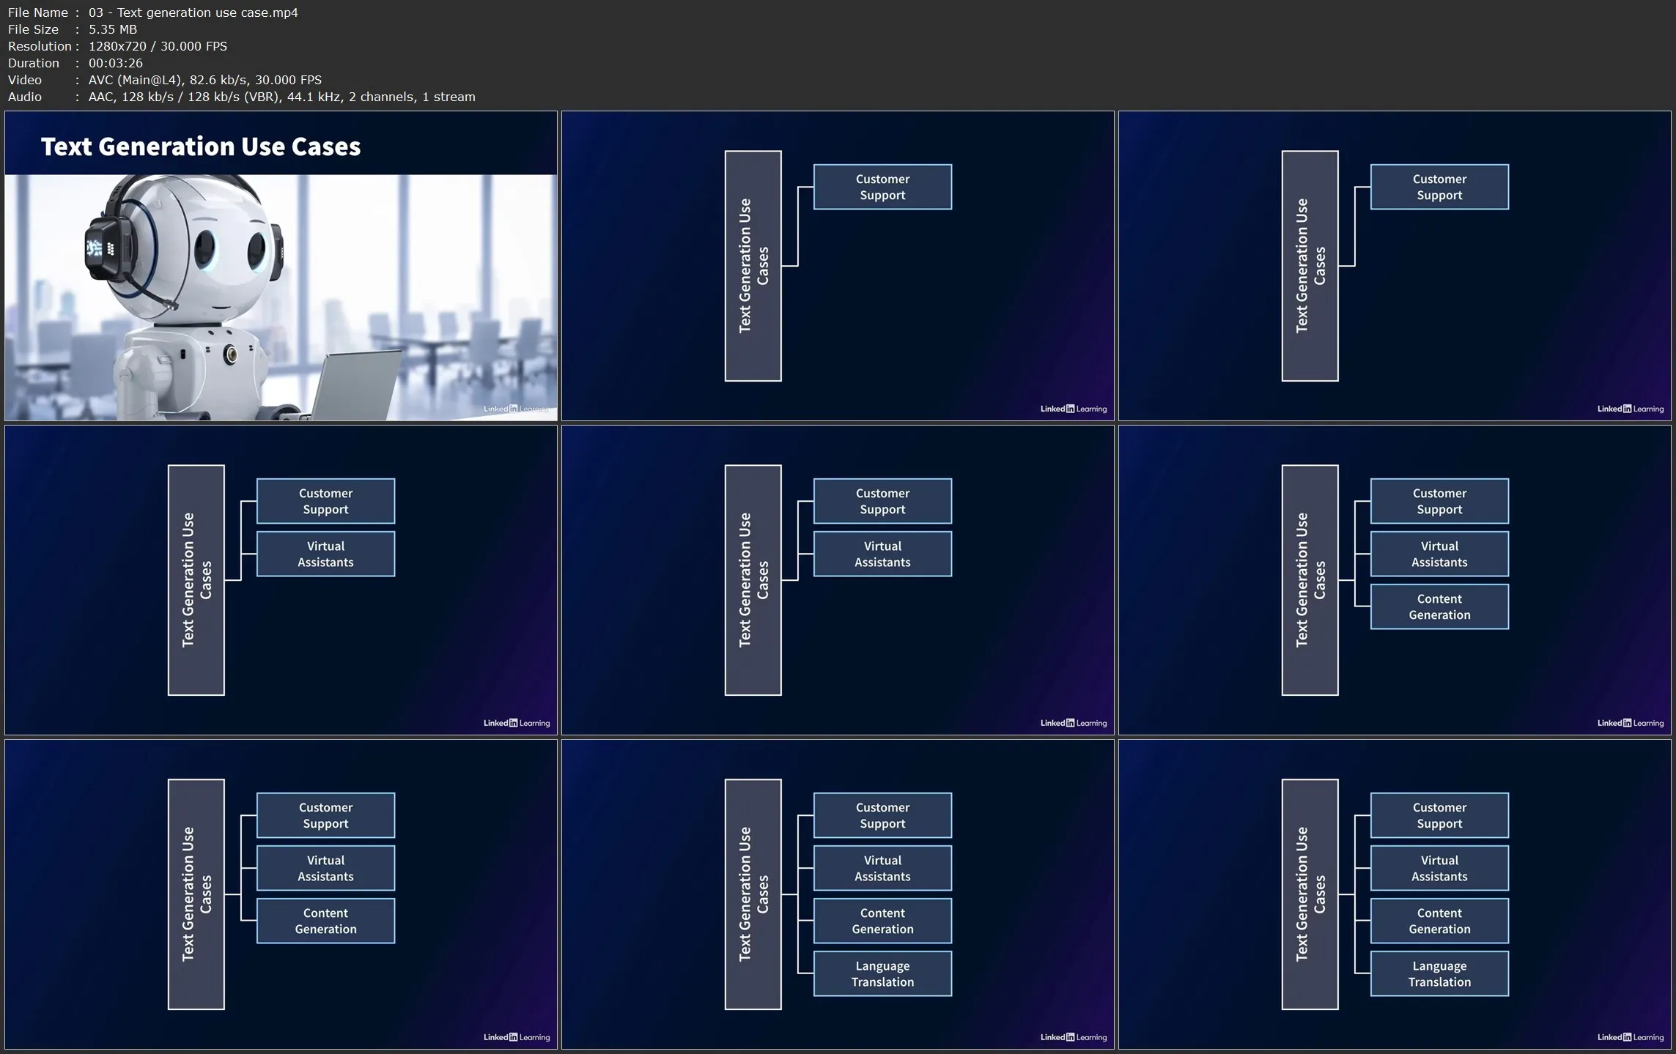Image resolution: width=1676 pixels, height=1054 pixels.
Task: Click Virtual Assistants box in the center thumbnail
Action: click(882, 554)
